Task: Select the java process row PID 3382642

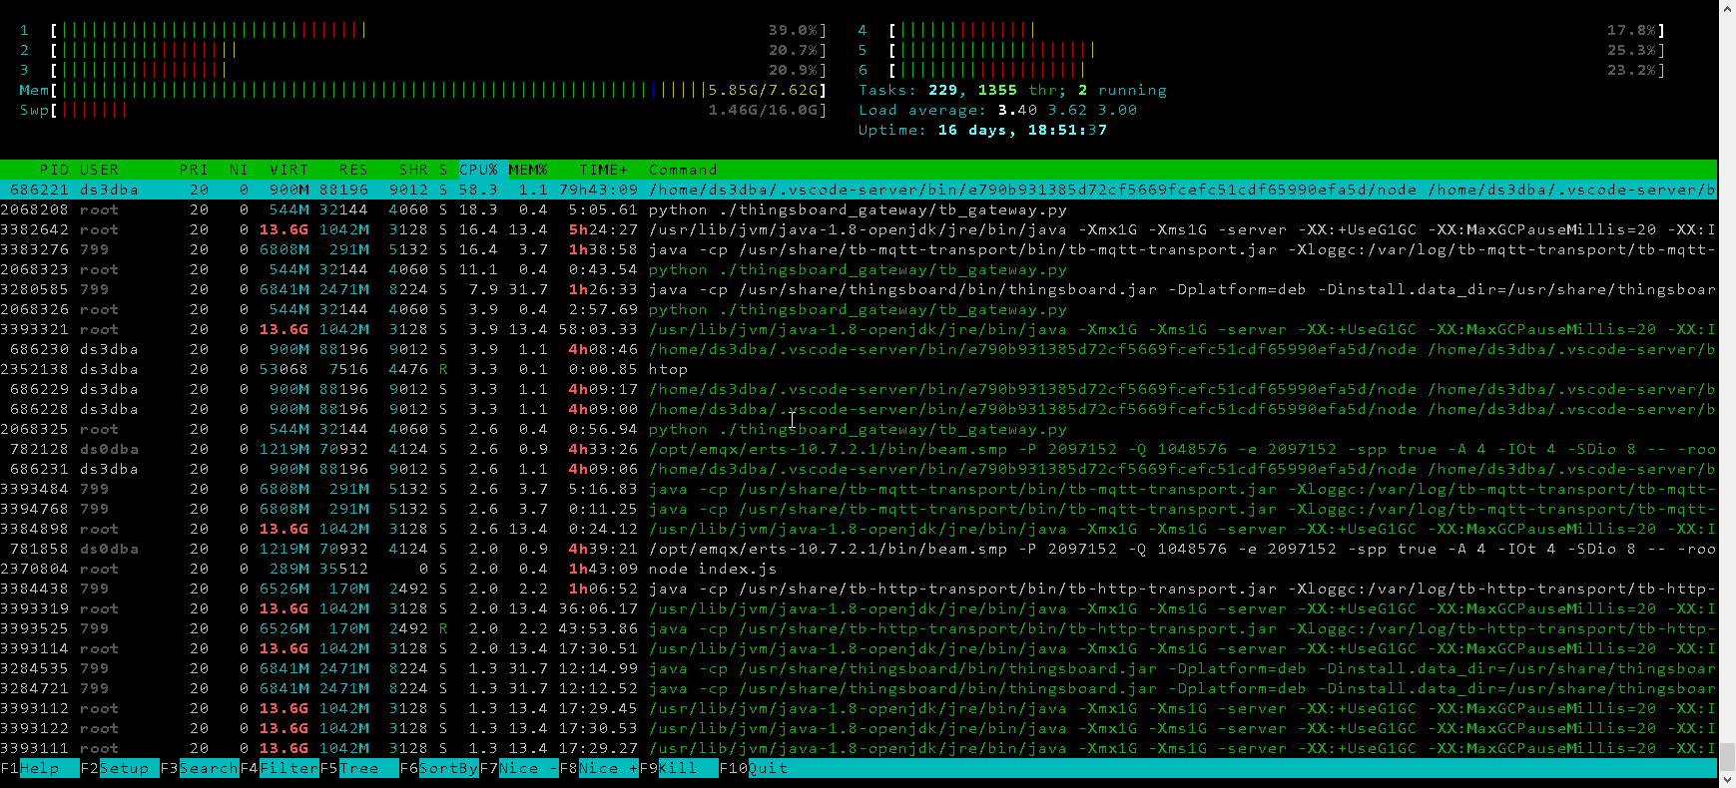Action: click(x=859, y=229)
